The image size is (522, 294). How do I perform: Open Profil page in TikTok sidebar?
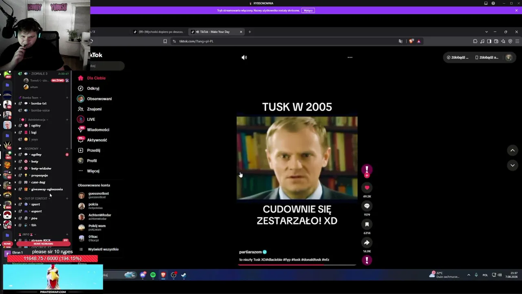92,161
